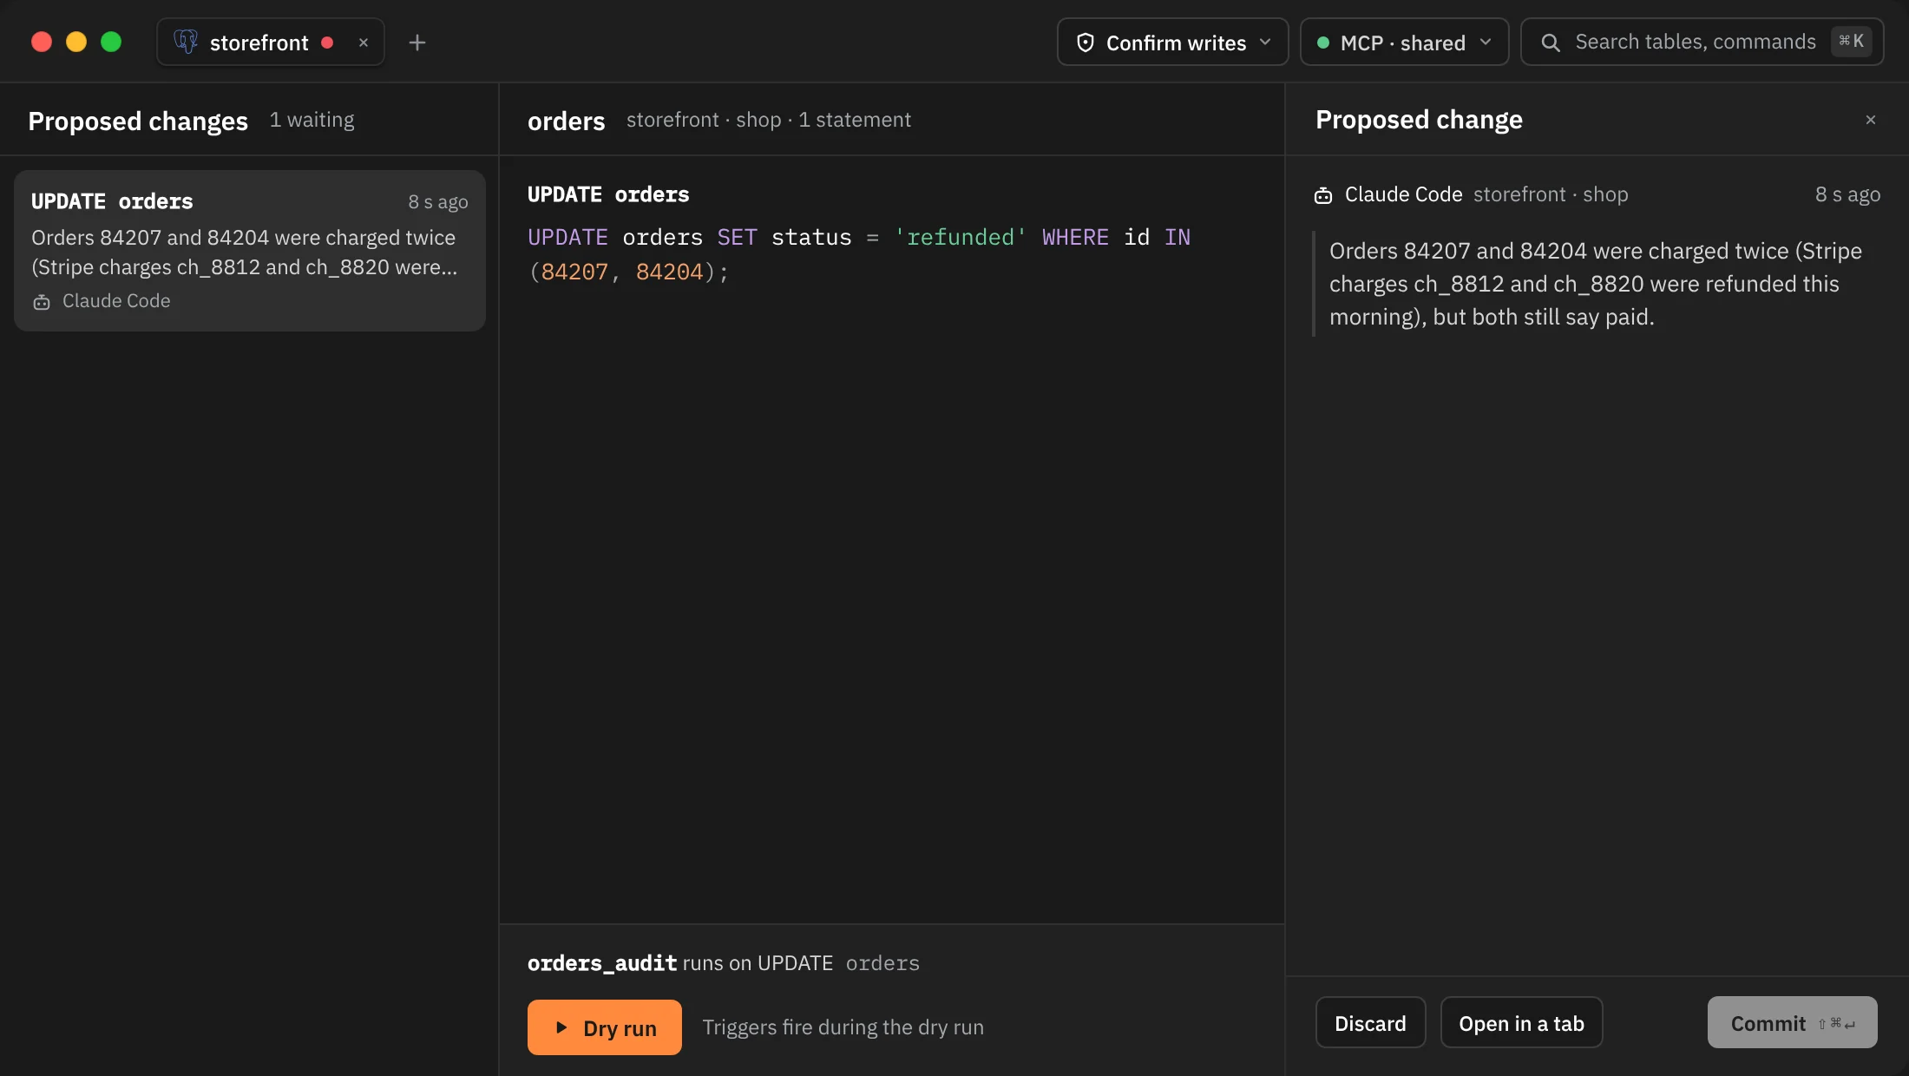Click the Claude Code robot icon in details

[1323, 195]
